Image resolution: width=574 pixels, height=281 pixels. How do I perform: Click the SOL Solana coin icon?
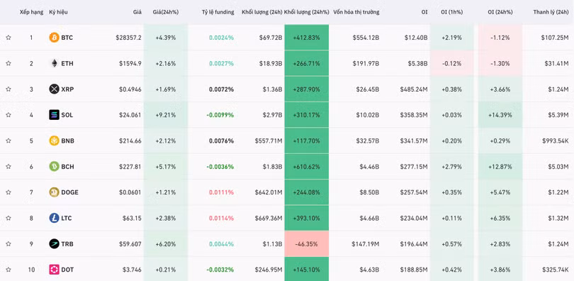pyautogui.click(x=54, y=115)
